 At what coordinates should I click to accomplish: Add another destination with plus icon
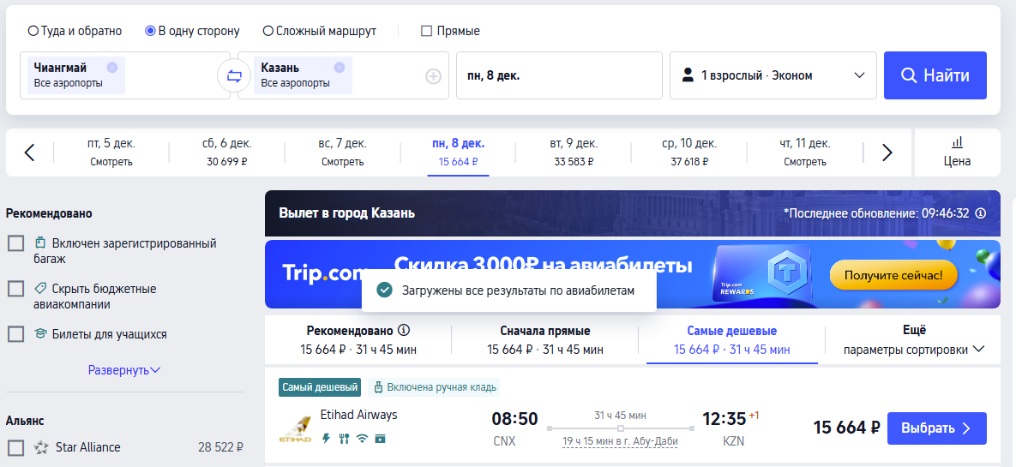pos(433,76)
